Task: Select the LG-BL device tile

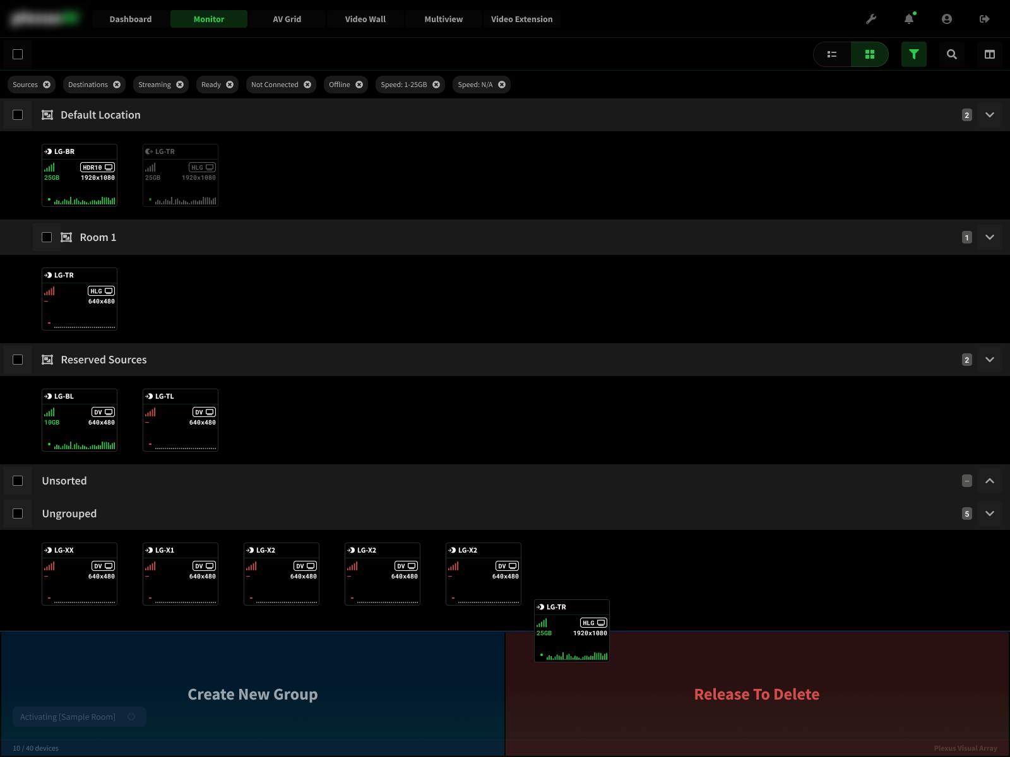Action: pos(80,420)
